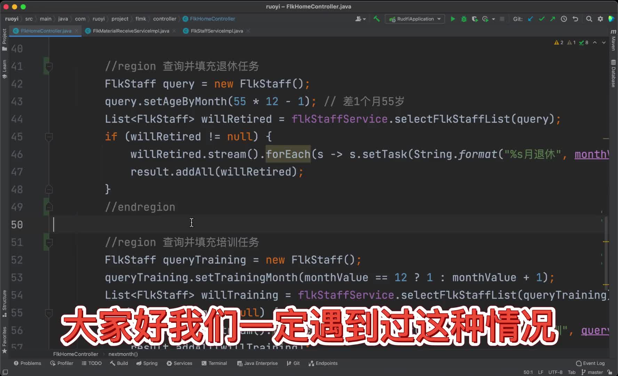This screenshot has height=376, width=618.
Task: Click the typo count 8 indicator
Action: [584, 42]
